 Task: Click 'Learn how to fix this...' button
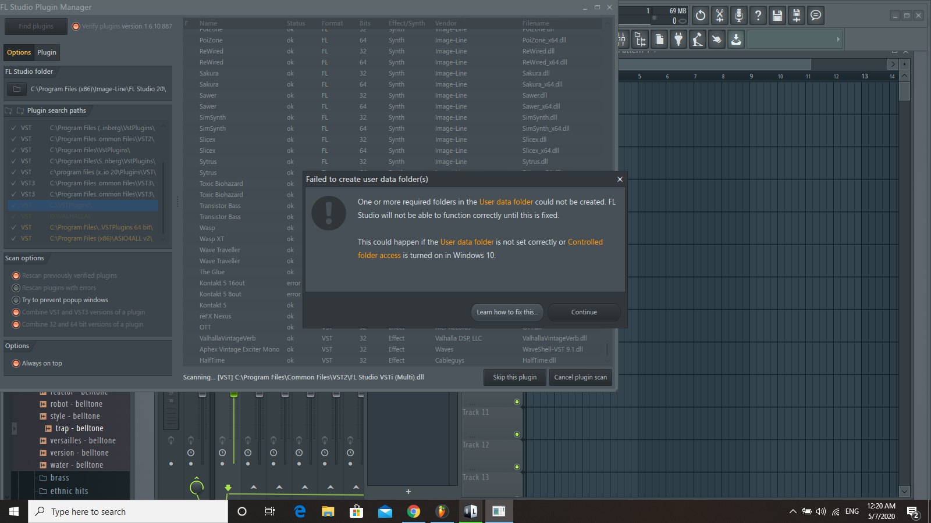(x=507, y=312)
